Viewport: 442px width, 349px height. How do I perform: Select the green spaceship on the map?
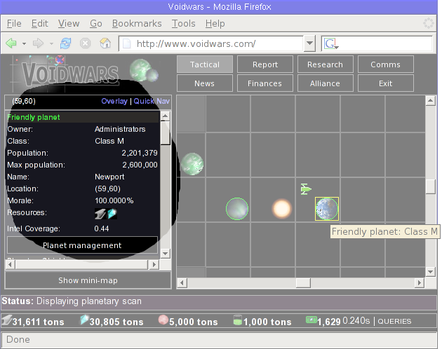click(305, 189)
